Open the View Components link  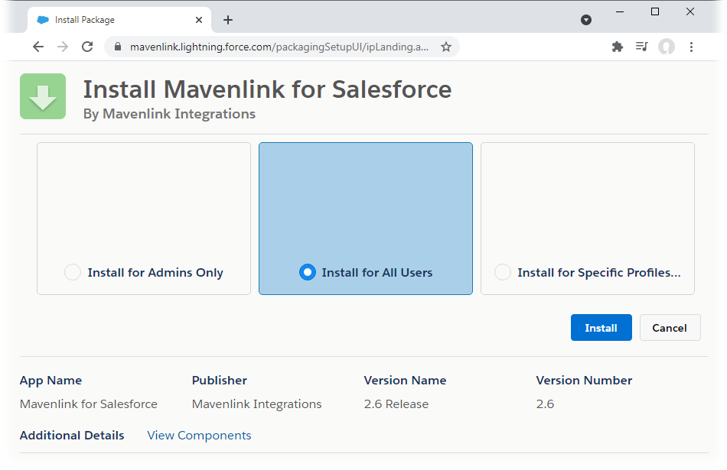click(x=199, y=435)
